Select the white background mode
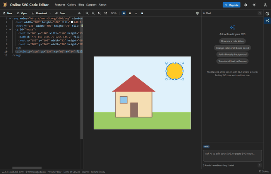This screenshot has height=174, width=271. [x=142, y=13]
